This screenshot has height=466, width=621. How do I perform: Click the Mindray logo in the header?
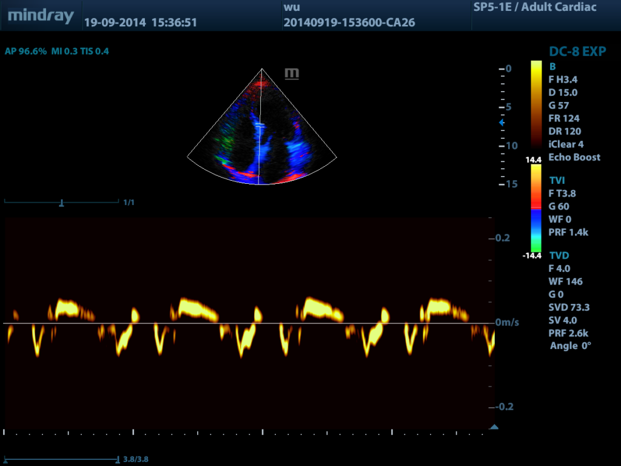coord(41,16)
